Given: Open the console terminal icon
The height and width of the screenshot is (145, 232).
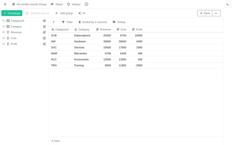Looking at the screenshot, I should tap(228, 4).
